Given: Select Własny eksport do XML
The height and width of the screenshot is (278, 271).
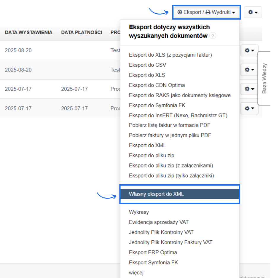Looking at the screenshot, I should [x=156, y=194].
